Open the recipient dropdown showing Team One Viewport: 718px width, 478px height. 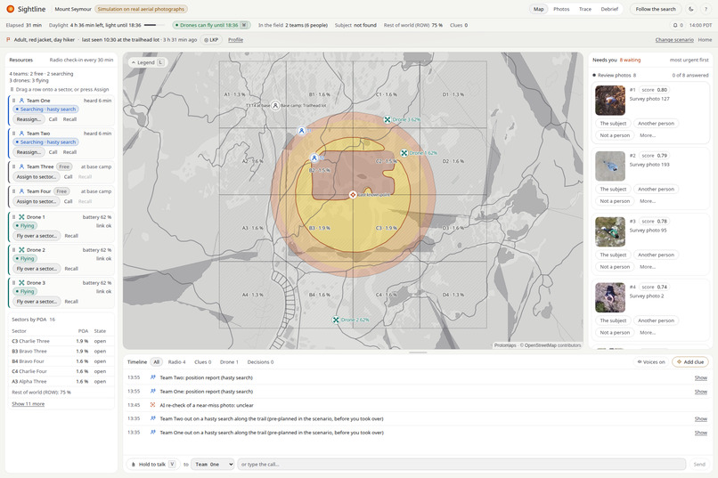213,465
